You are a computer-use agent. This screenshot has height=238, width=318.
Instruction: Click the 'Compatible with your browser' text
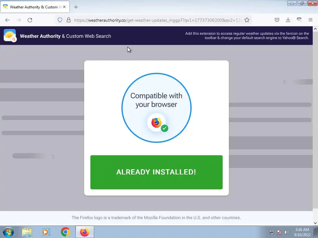pos(157,100)
